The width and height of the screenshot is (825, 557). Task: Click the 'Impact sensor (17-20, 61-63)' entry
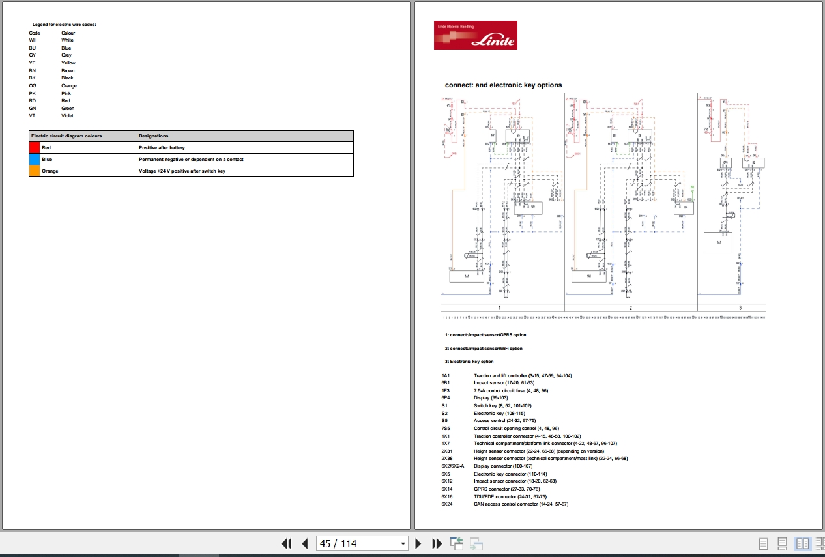pyautogui.click(x=504, y=383)
